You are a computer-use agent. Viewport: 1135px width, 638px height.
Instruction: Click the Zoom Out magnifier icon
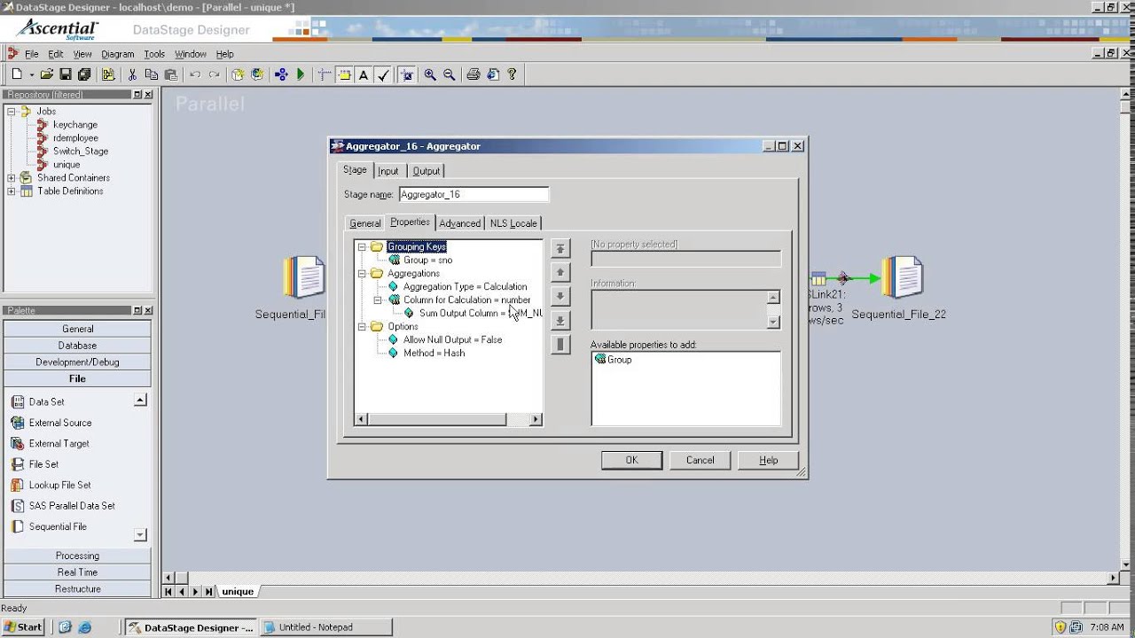point(450,75)
